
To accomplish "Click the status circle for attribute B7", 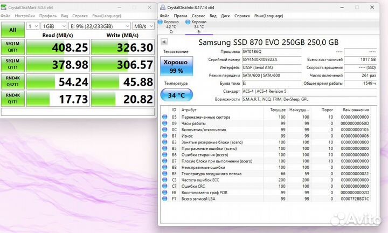I will pyautogui.click(x=165, y=161).
